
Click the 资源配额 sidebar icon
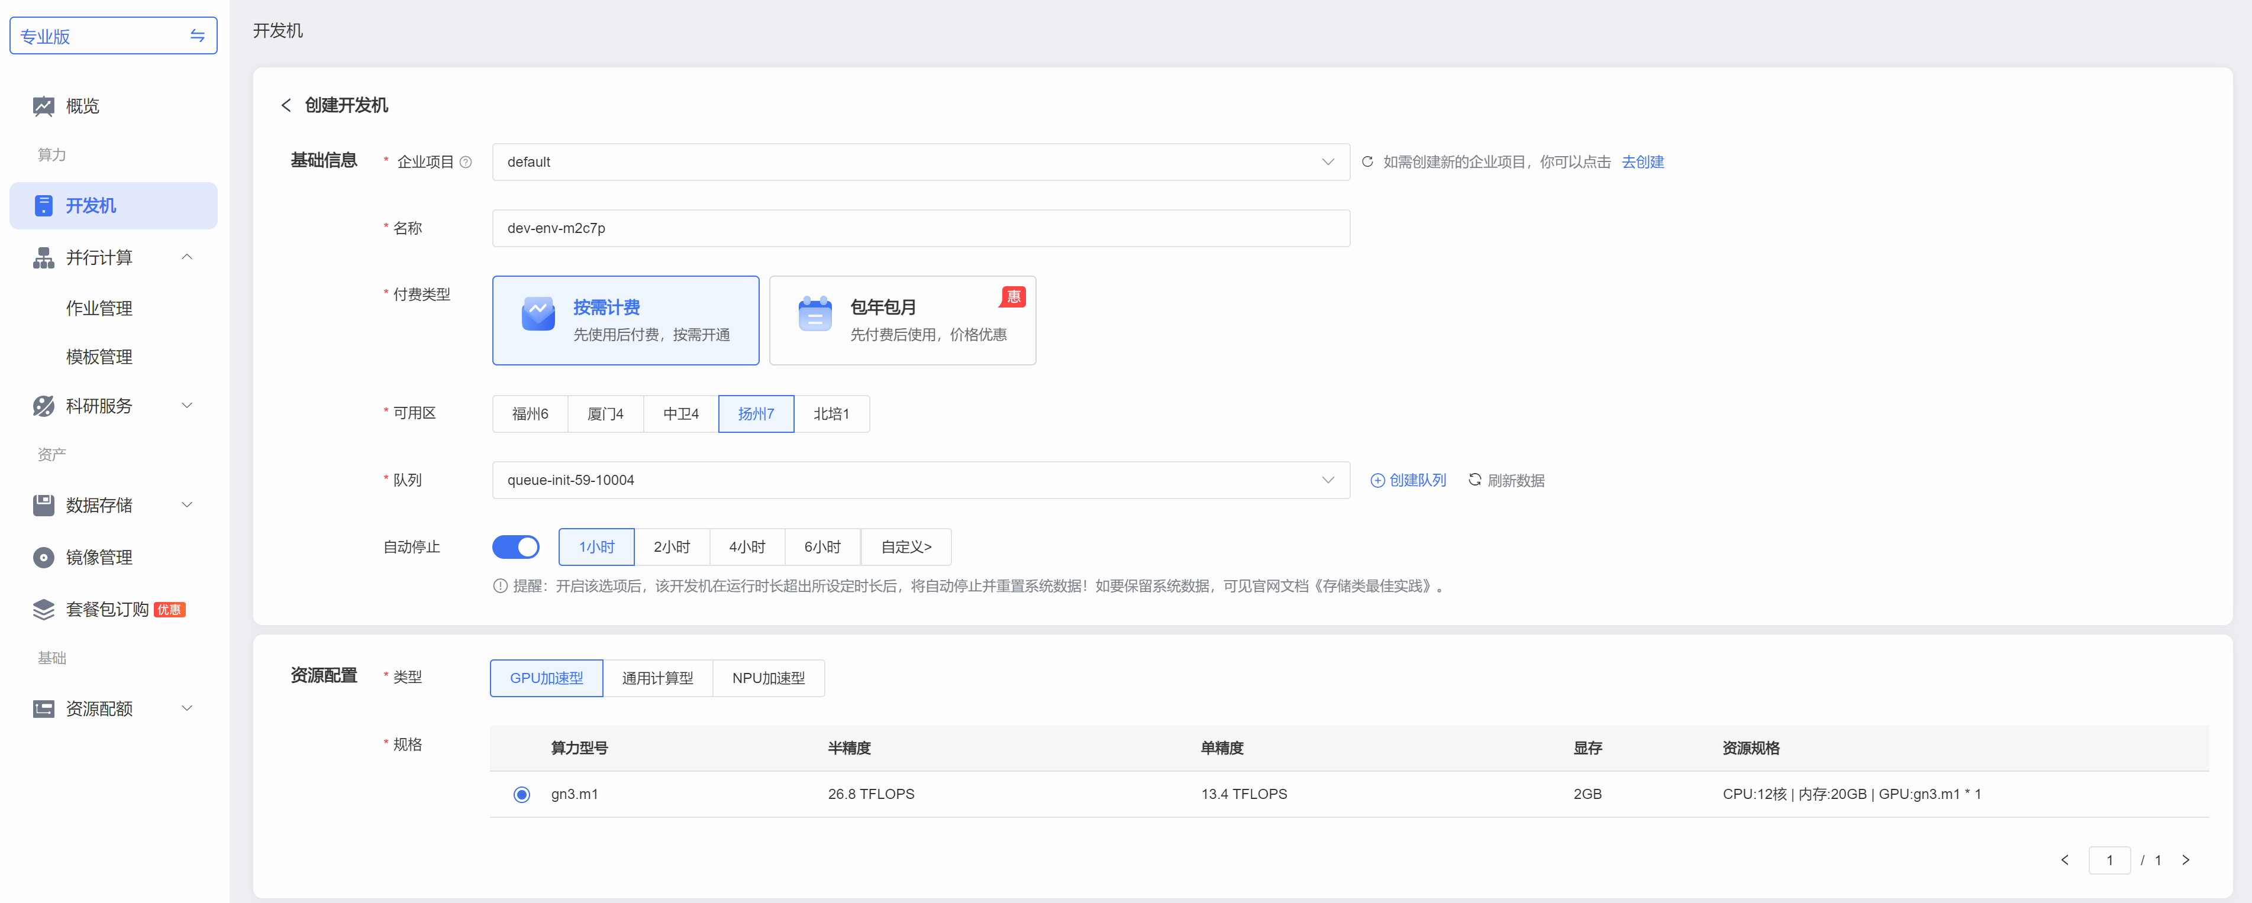point(44,708)
